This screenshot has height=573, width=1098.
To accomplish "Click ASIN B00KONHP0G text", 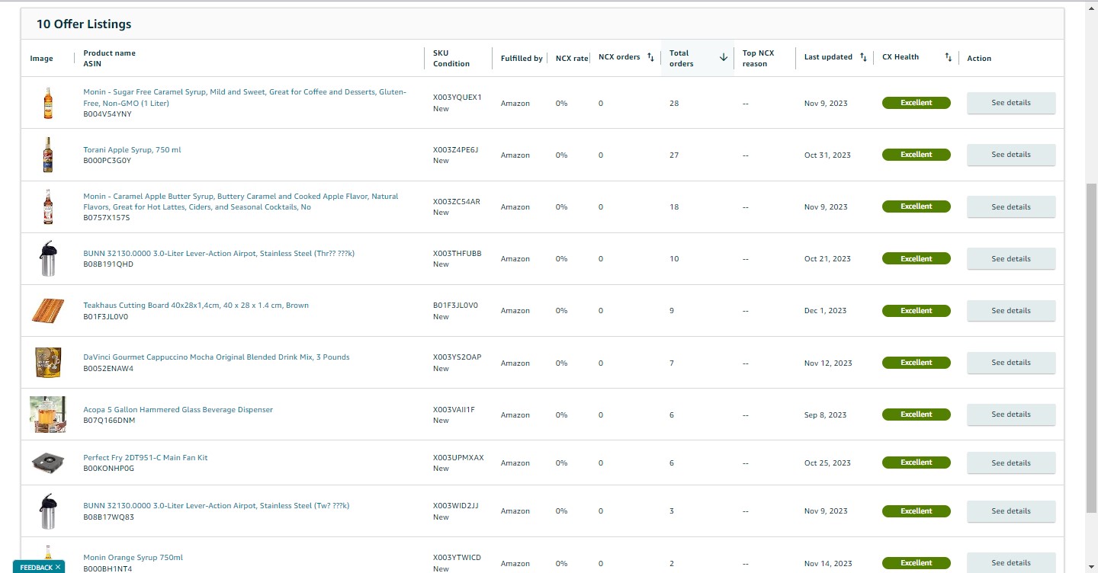I will [x=108, y=469].
